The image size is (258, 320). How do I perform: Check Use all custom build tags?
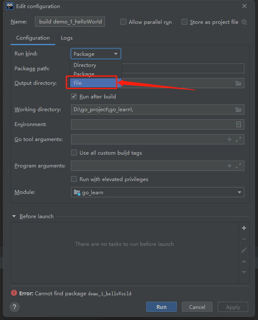[x=74, y=153]
